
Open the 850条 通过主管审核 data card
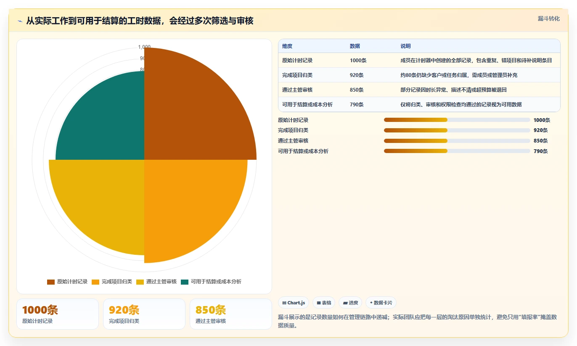231,314
